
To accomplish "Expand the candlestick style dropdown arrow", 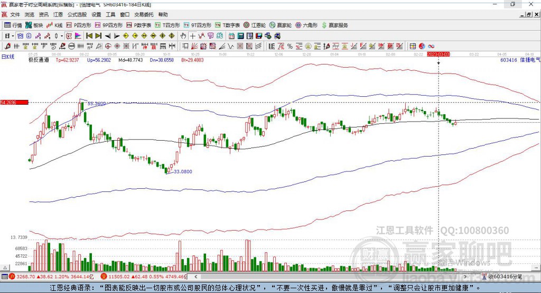I will [x=62, y=36].
